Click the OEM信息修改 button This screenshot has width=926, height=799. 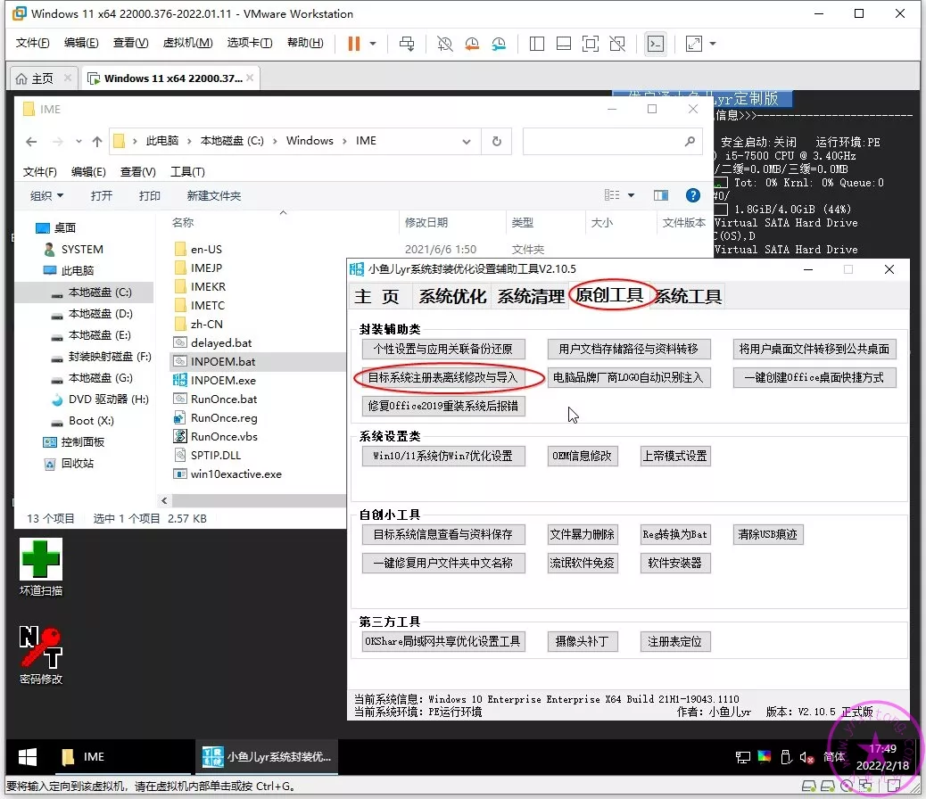coord(582,456)
